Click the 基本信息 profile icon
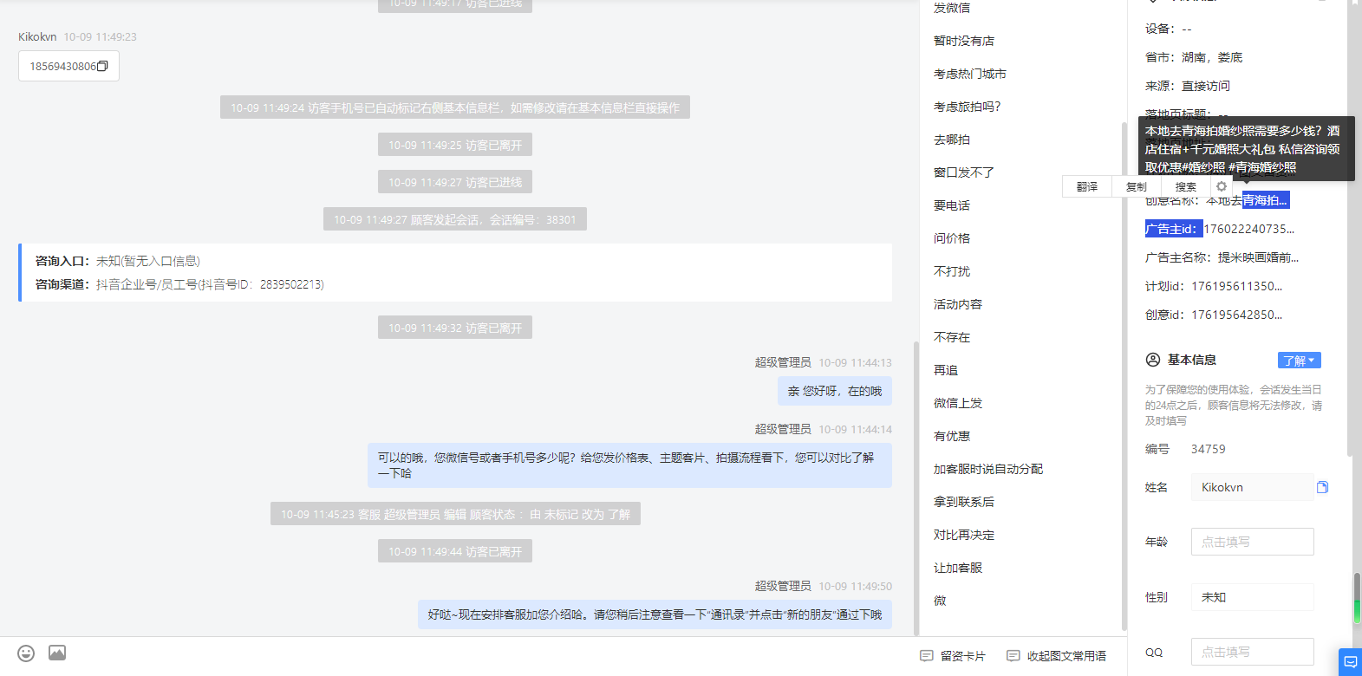The height and width of the screenshot is (676, 1362). click(x=1153, y=360)
